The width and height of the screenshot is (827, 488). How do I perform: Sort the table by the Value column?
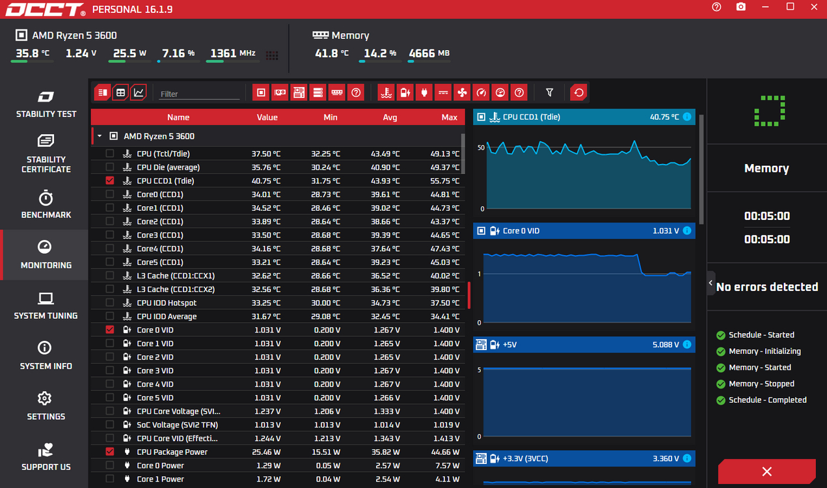pos(267,117)
